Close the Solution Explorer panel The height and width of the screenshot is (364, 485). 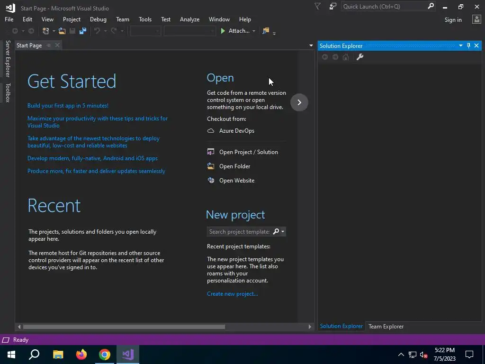[476, 46]
